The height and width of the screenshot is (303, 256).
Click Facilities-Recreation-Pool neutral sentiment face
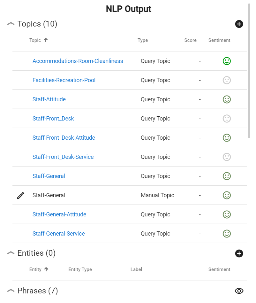(227, 80)
